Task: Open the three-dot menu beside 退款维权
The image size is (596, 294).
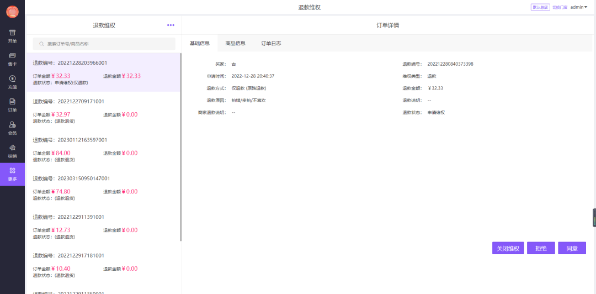Action: [x=171, y=25]
